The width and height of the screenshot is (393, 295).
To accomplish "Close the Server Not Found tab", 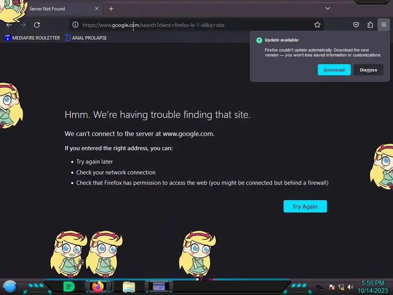I will pyautogui.click(x=97, y=8).
